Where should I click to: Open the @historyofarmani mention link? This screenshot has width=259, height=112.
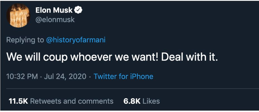76,40
